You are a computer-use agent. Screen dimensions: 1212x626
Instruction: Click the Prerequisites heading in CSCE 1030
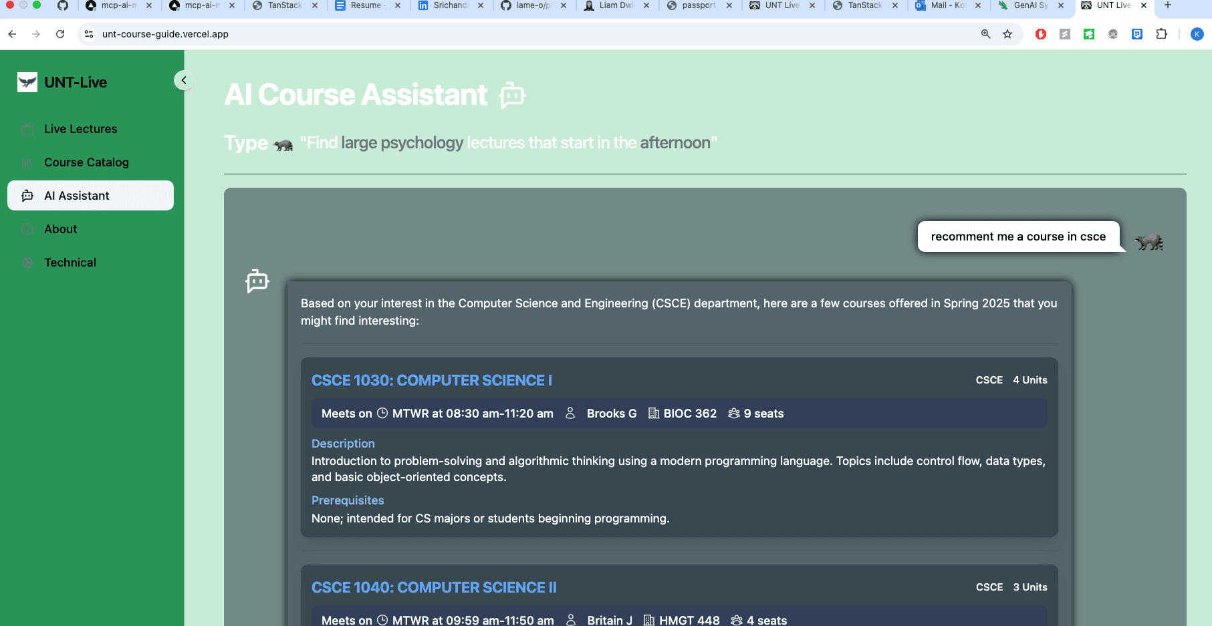click(x=348, y=500)
